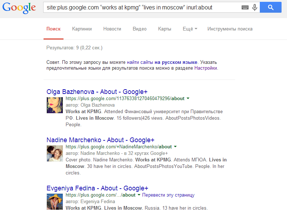The height and width of the screenshot is (210, 287).
Task: Expand arrow next to Olga Bazhenova URL
Action: [188, 98]
